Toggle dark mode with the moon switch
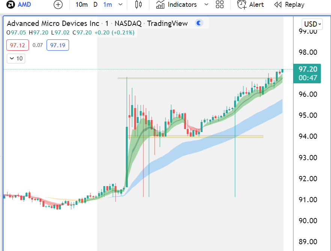Screen dimensions: 331x251 pyautogui.click(x=199, y=23)
